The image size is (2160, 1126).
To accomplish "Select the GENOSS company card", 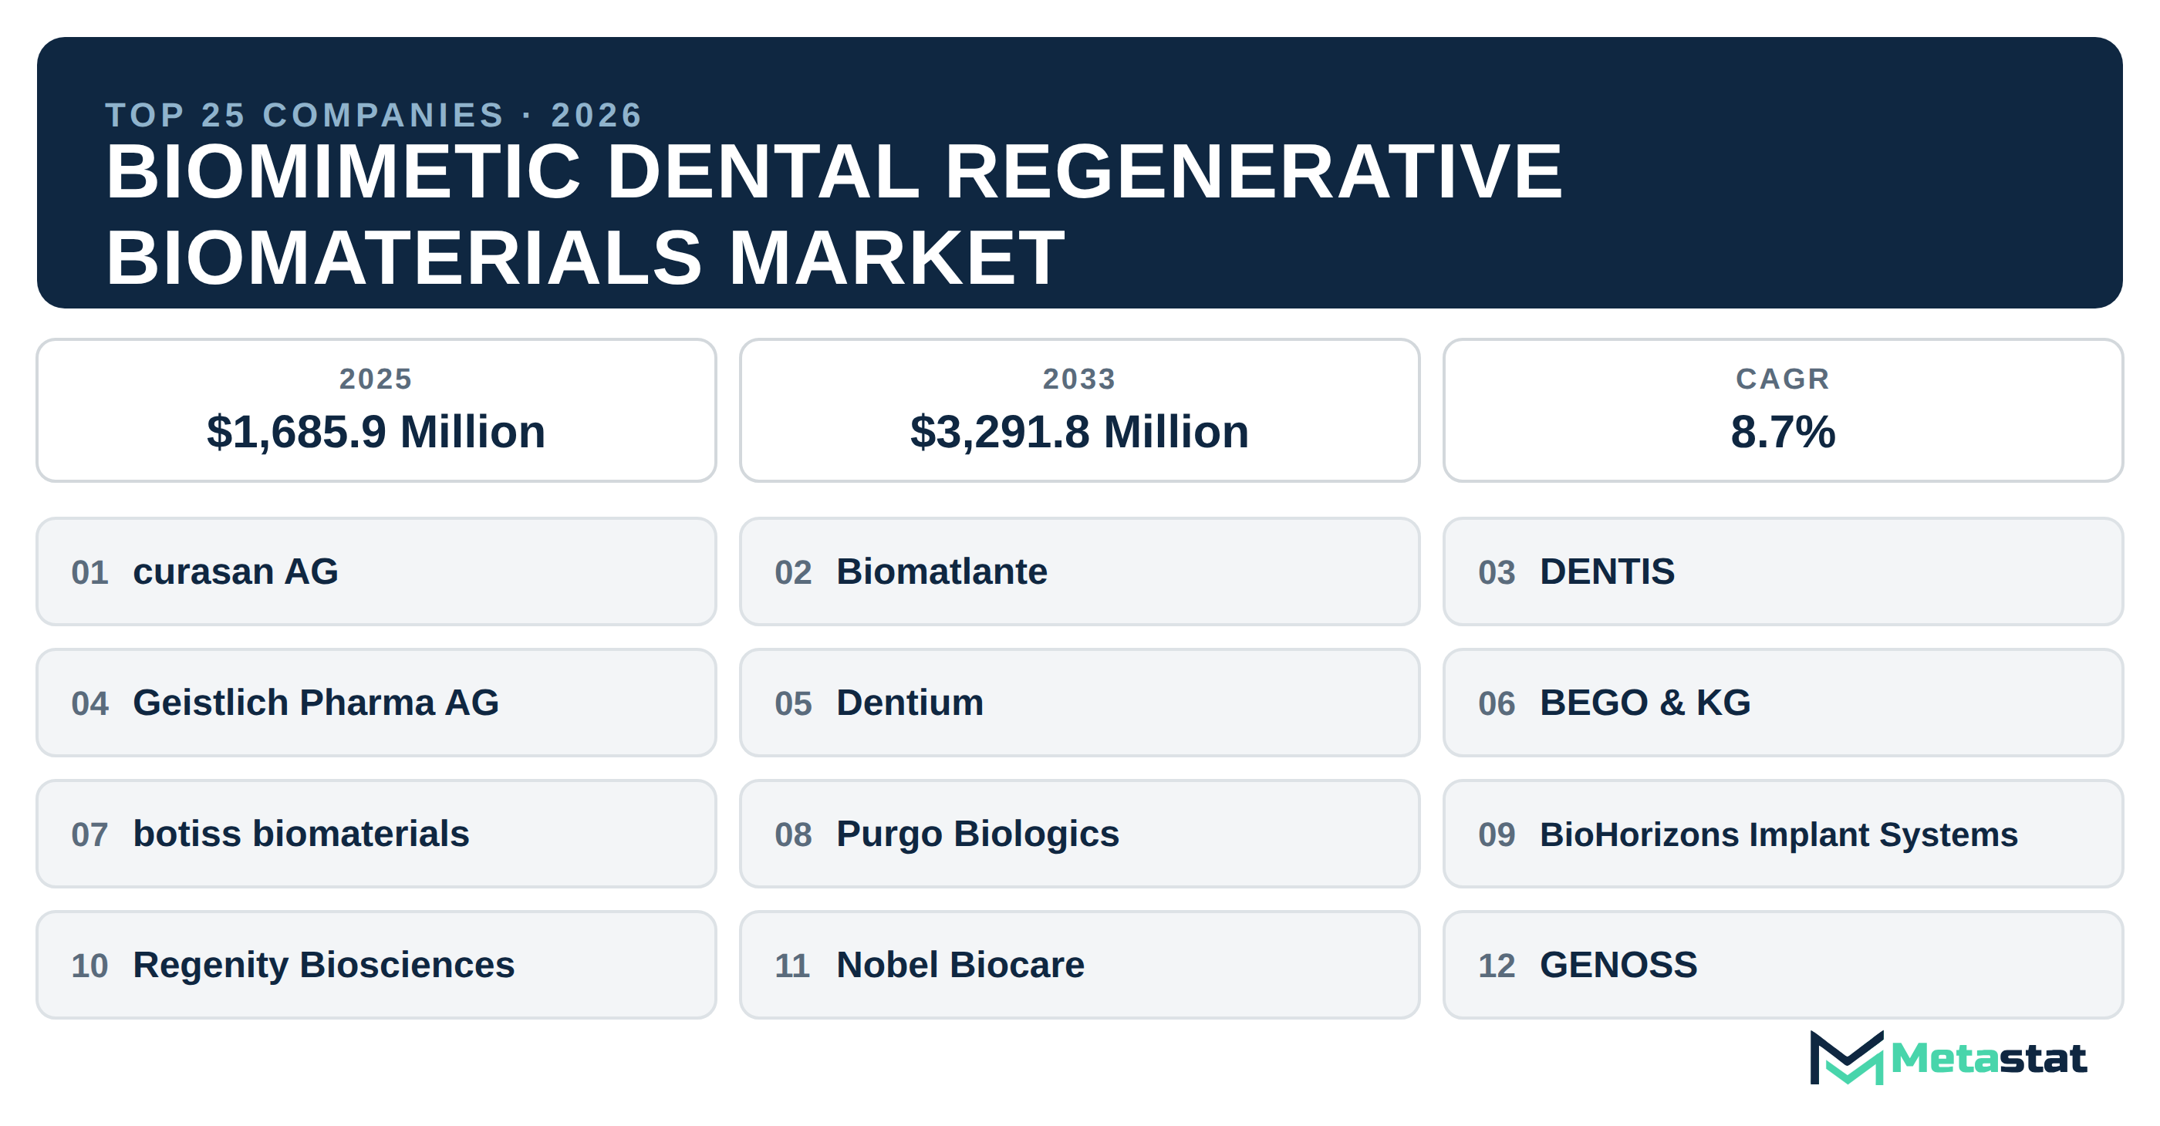I will 1783,965.
